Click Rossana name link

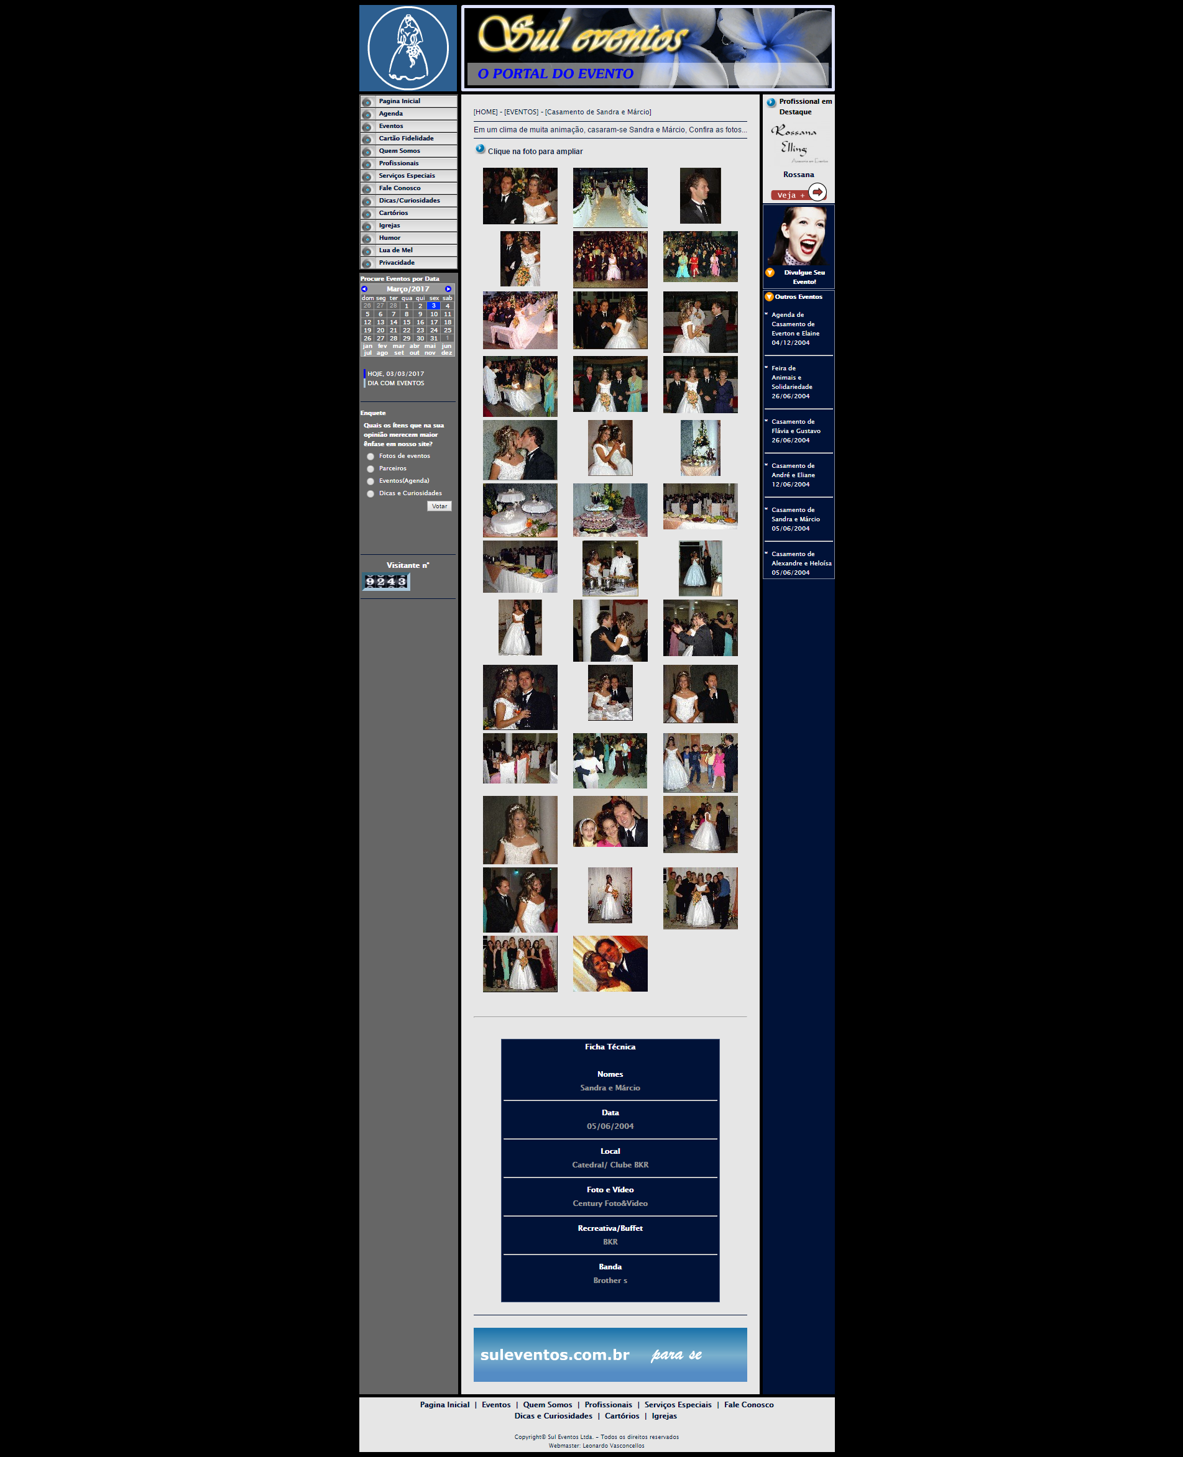coord(798,175)
